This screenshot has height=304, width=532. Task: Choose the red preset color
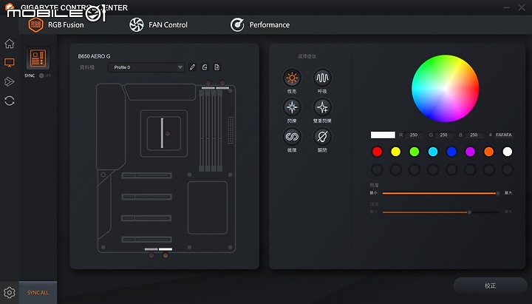[377, 152]
